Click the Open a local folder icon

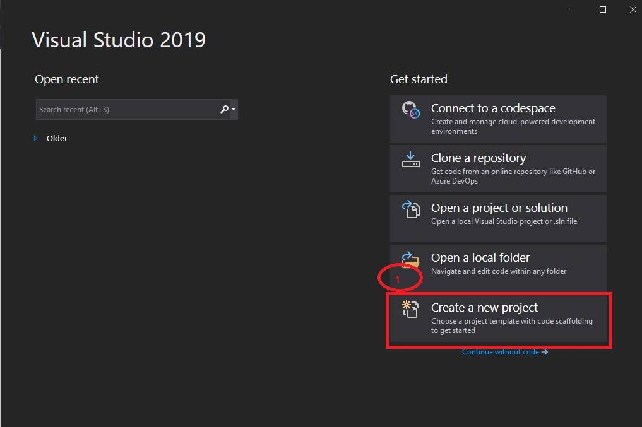pyautogui.click(x=411, y=260)
